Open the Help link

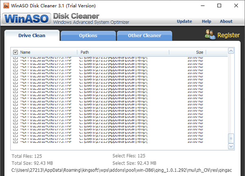coord(206,21)
